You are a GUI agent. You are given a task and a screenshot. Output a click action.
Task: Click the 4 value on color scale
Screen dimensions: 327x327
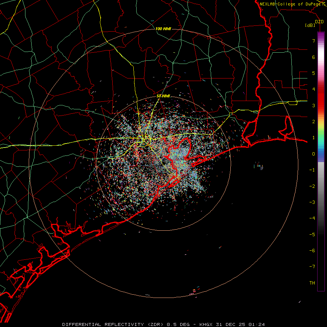coord(314,89)
